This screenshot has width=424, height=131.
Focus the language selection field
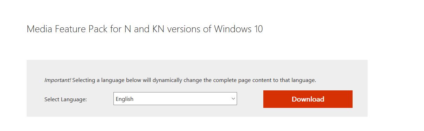[175, 99]
